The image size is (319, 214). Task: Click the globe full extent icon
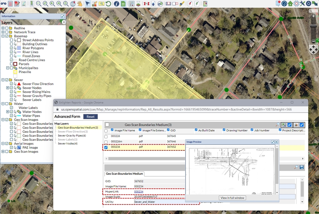73,4
